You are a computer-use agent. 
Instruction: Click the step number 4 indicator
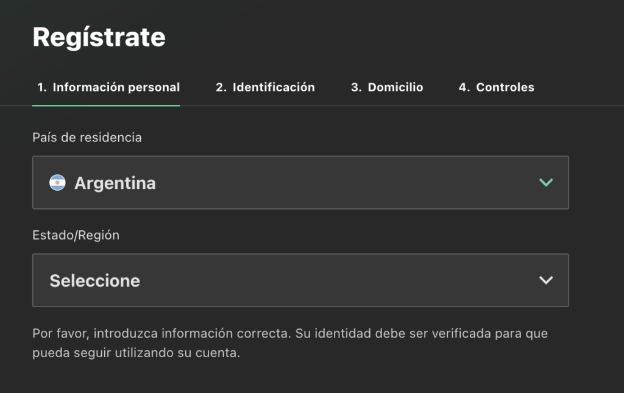tap(465, 87)
